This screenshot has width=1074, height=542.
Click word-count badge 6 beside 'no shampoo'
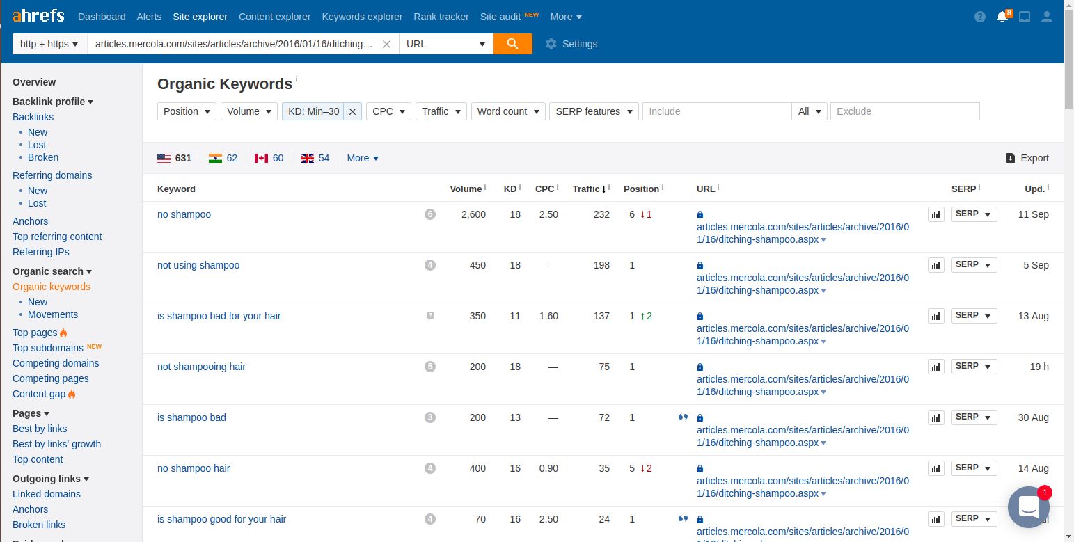[430, 214]
